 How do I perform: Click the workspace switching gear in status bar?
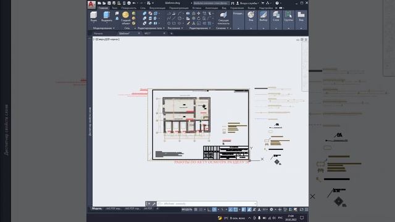click(x=272, y=210)
